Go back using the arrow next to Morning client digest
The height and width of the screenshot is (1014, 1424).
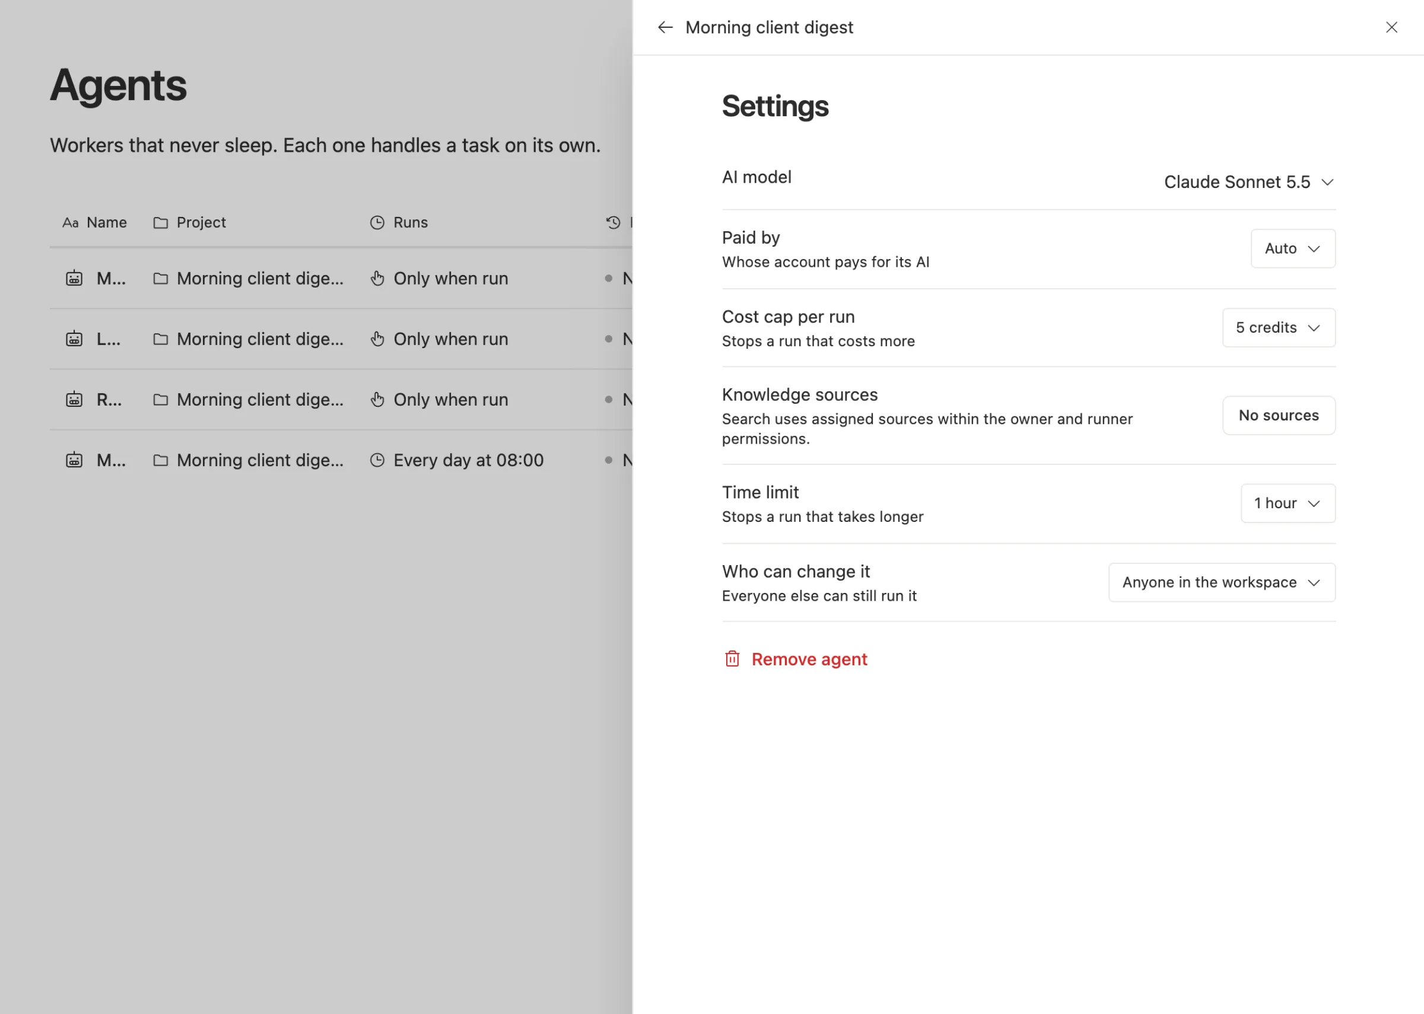665,27
